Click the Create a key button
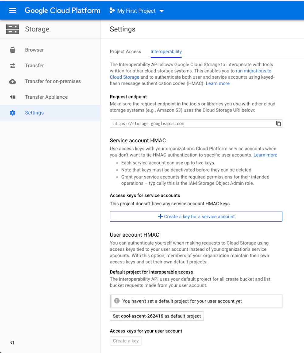This screenshot has width=304, height=353. coord(126,341)
